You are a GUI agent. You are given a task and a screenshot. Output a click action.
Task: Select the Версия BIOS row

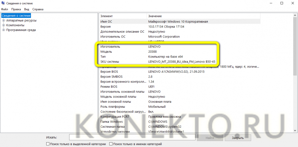[x=180, y=72]
